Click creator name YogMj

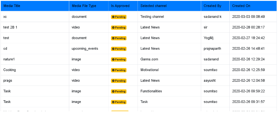[x=208, y=38]
